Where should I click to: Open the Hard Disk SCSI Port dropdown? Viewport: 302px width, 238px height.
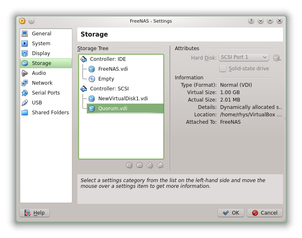tap(244, 57)
